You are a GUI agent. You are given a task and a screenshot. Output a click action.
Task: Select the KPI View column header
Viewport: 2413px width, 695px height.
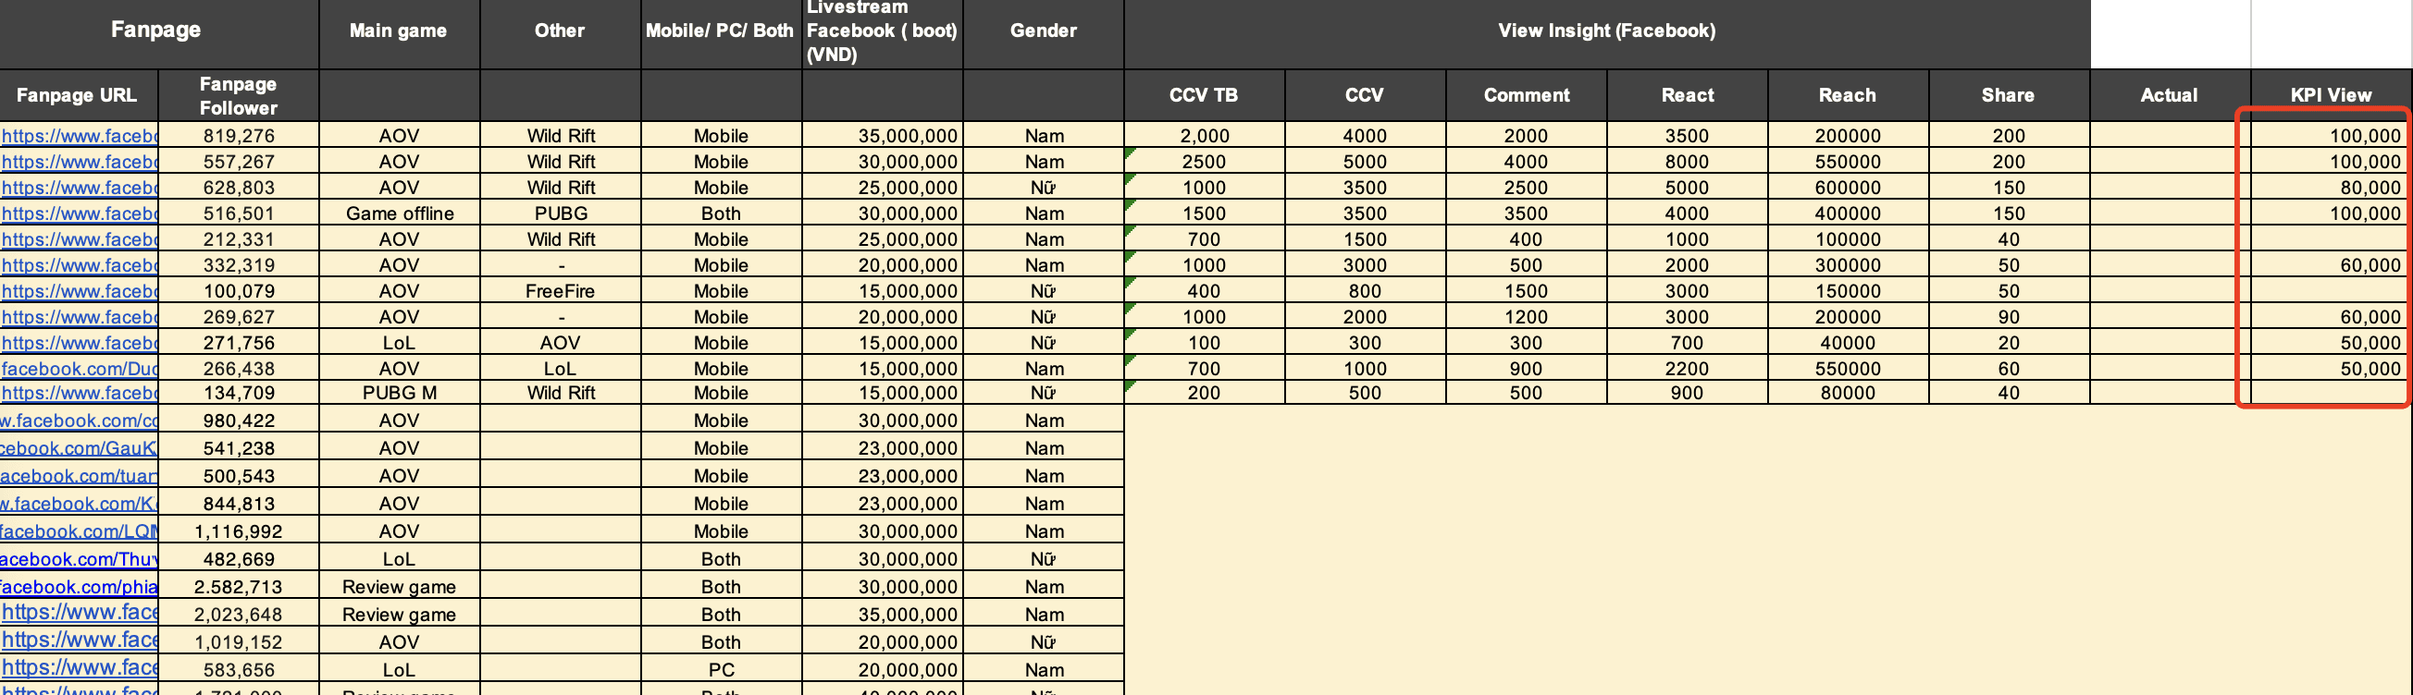(2332, 95)
